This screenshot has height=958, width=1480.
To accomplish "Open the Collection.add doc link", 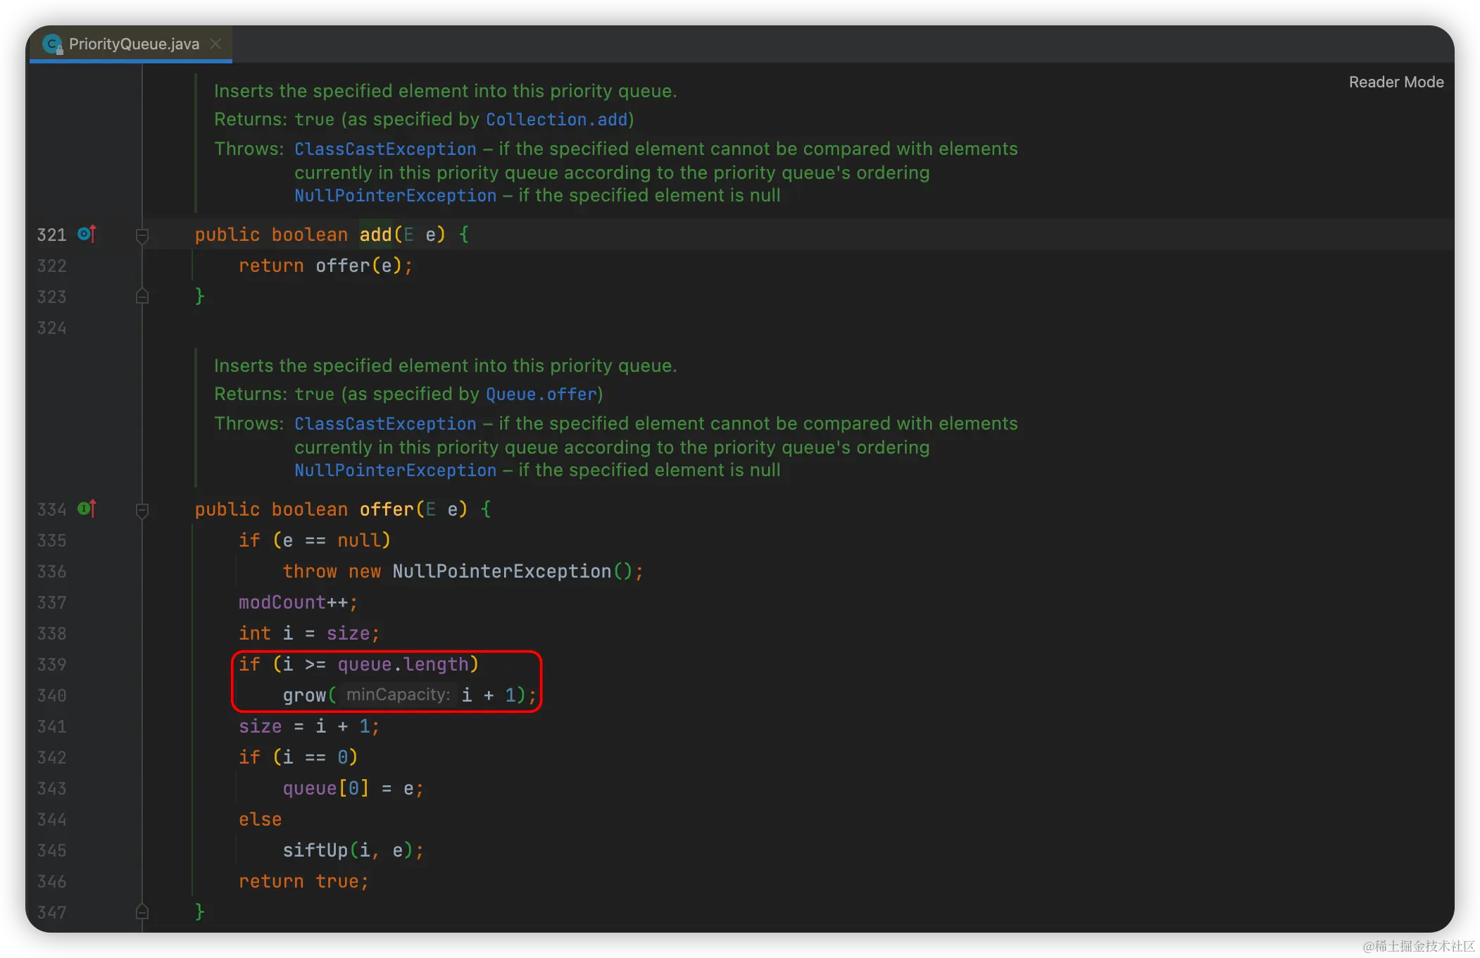I will (556, 120).
